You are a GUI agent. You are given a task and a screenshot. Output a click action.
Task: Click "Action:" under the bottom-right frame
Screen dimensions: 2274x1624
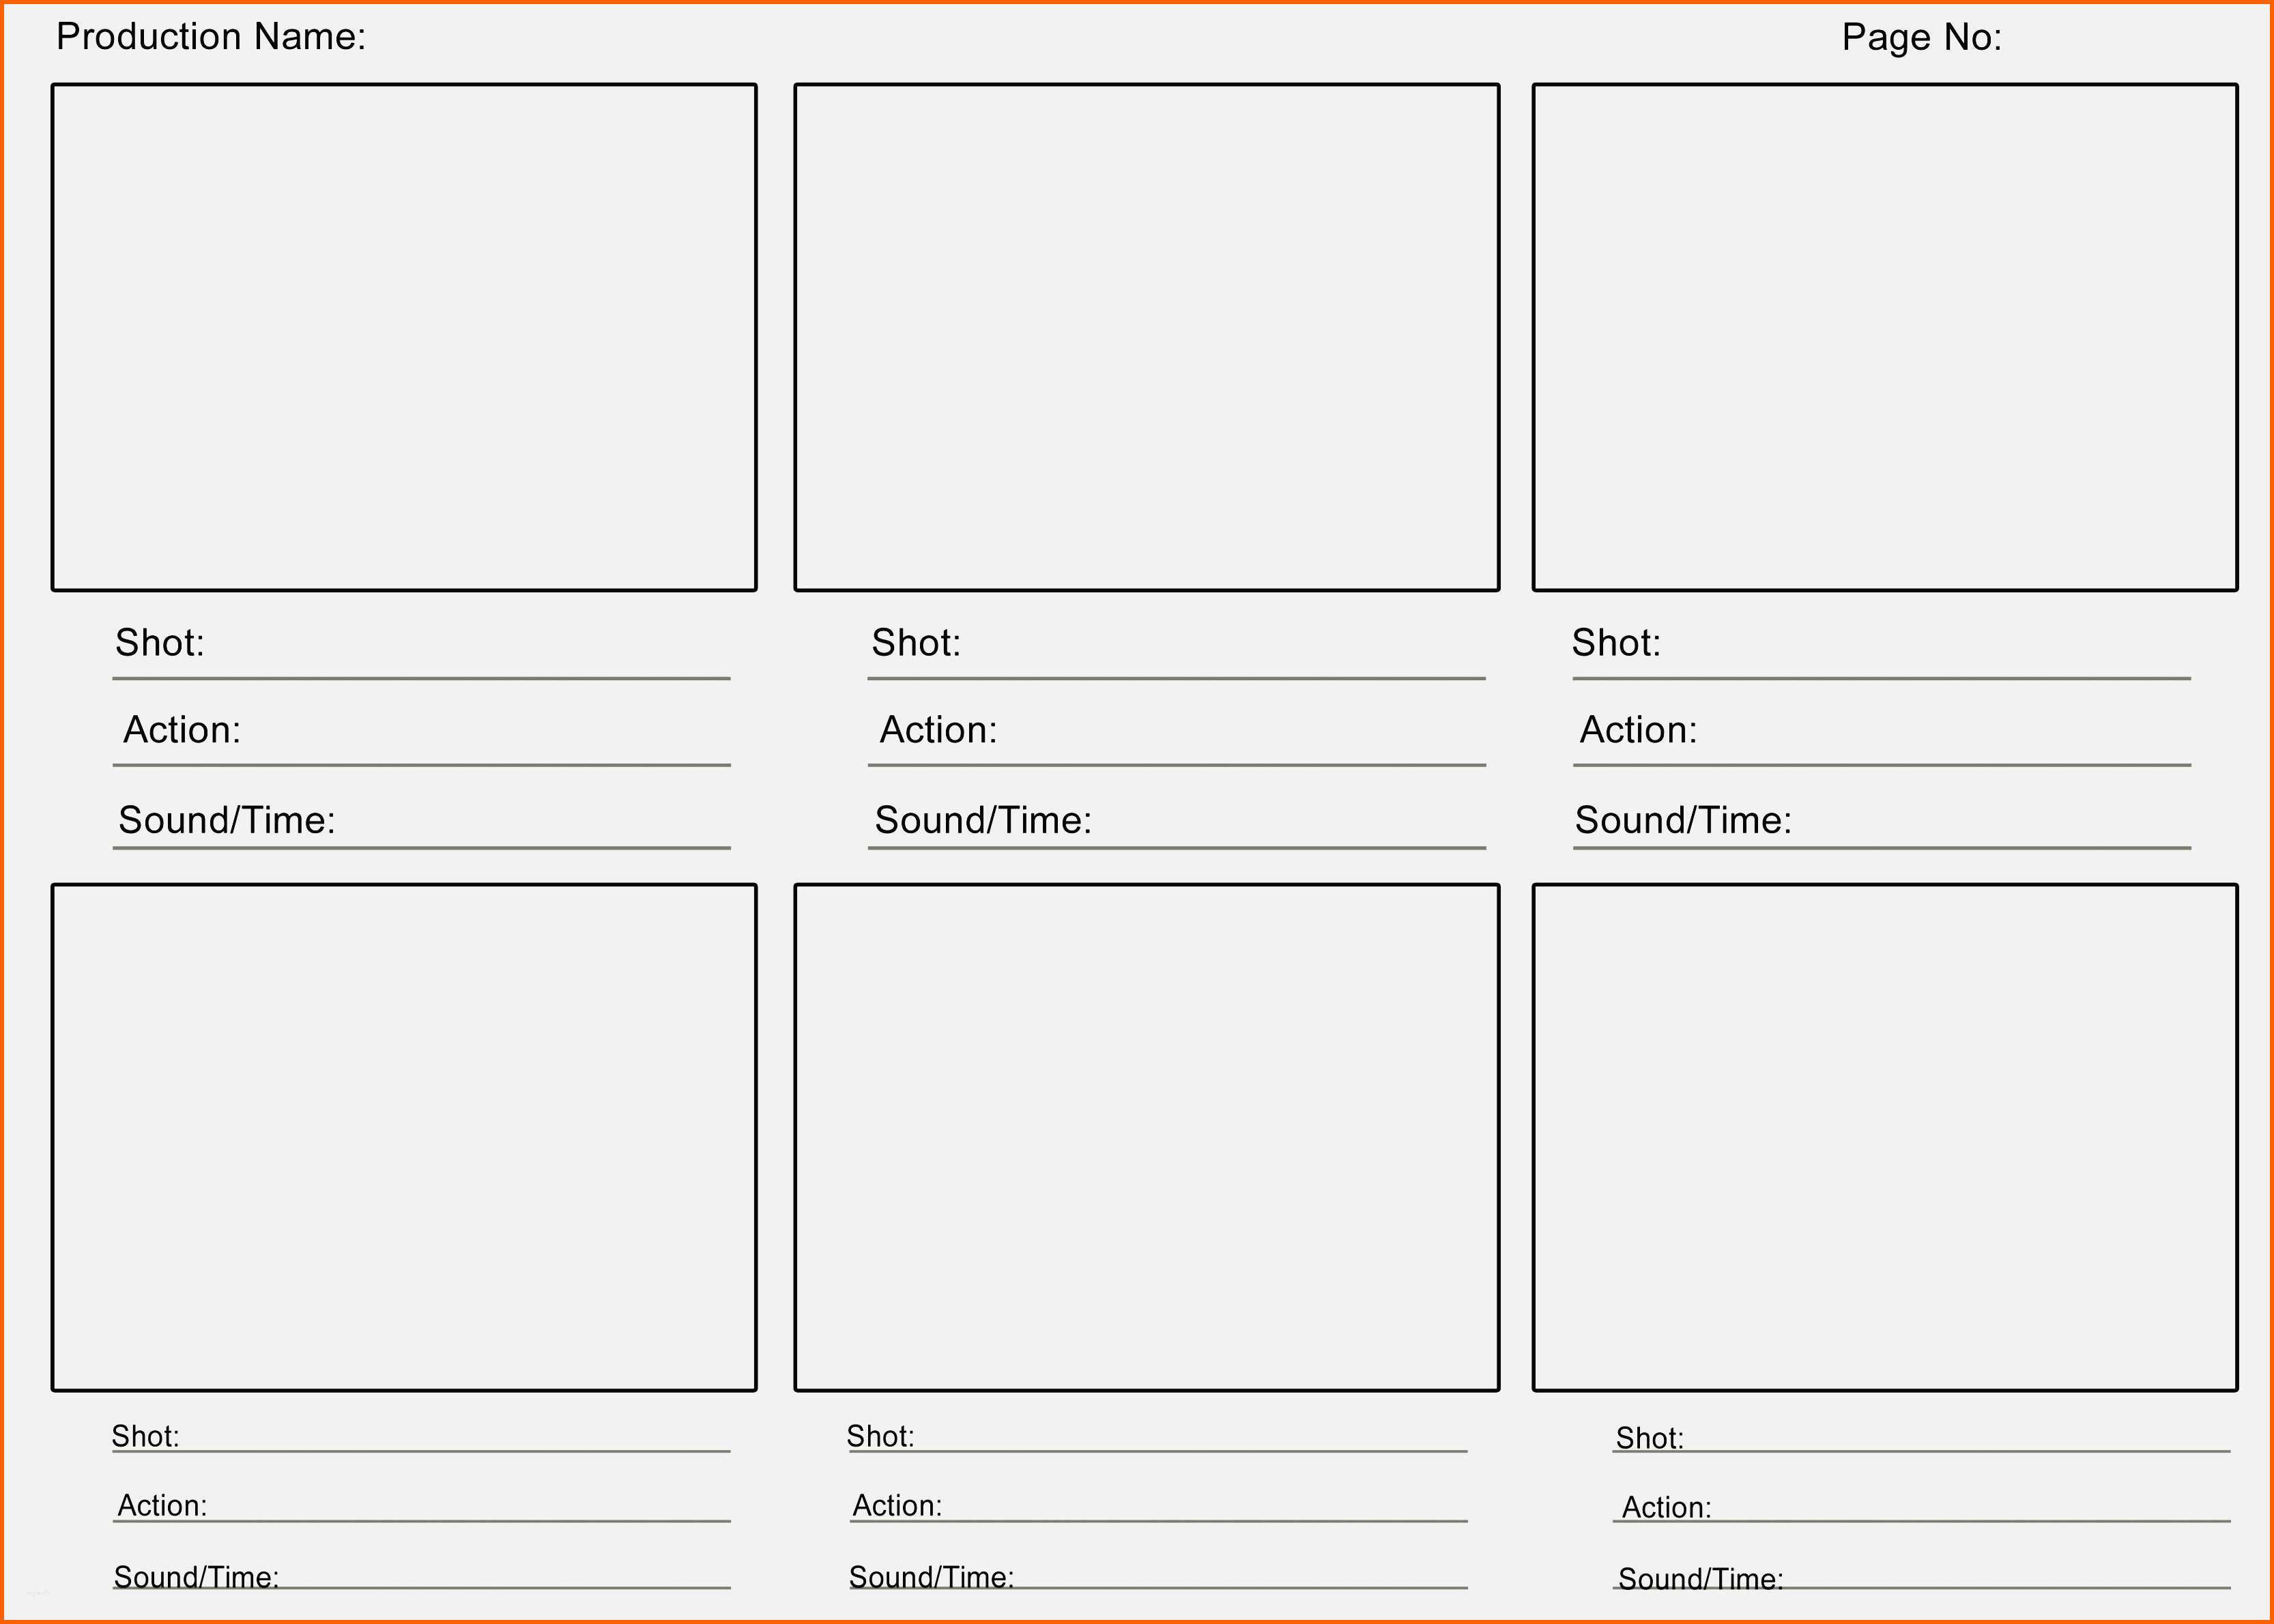pyautogui.click(x=1666, y=1508)
